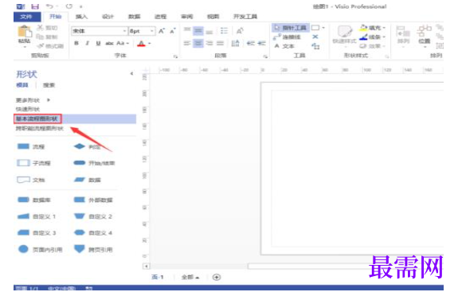Image resolution: width=458 pixels, height=292 pixels.
Task: Click the Save icon in quick access toolbar
Action: [x=35, y=6]
